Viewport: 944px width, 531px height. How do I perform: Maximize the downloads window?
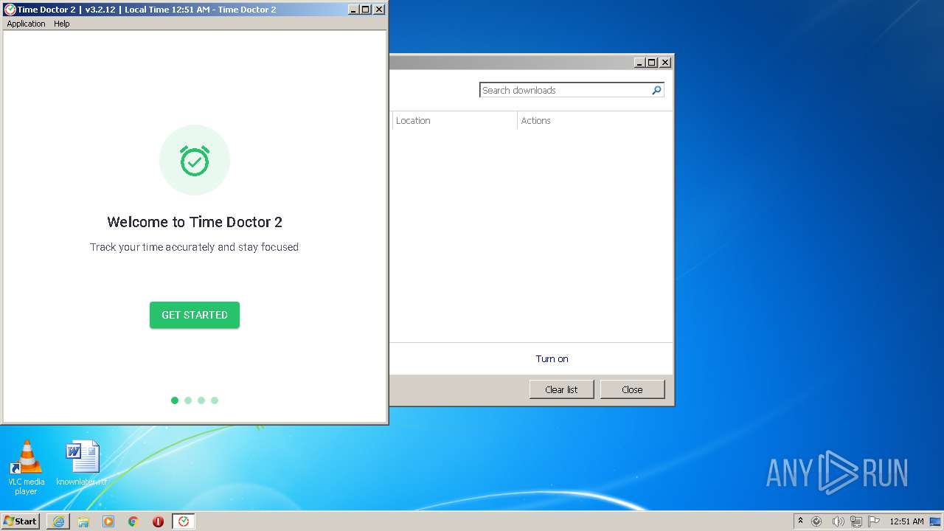pos(652,63)
